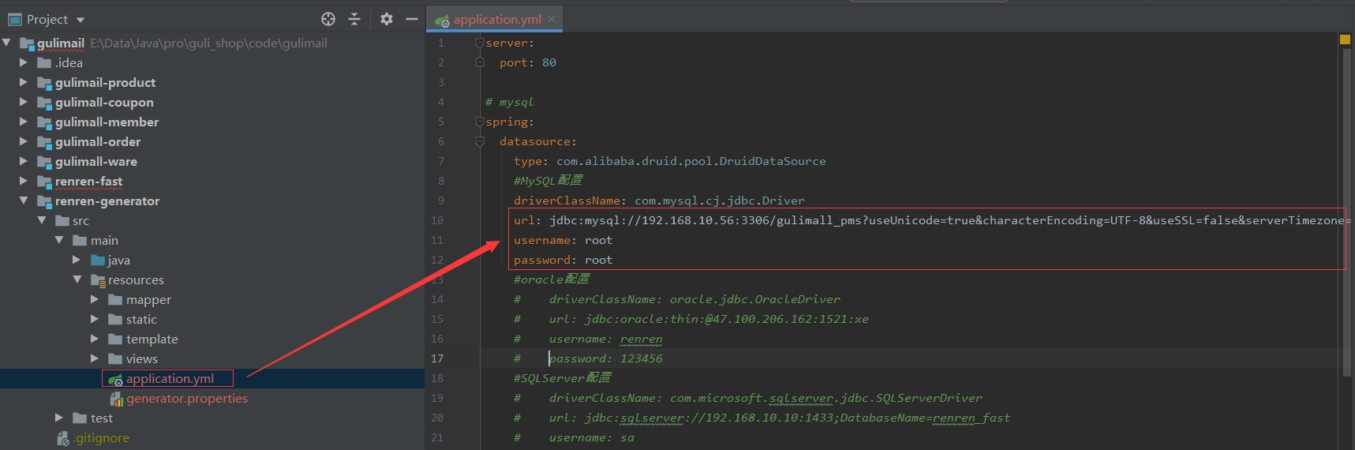This screenshot has height=450, width=1355.
Task: Expand the mapper folder
Action: pyautogui.click(x=95, y=299)
